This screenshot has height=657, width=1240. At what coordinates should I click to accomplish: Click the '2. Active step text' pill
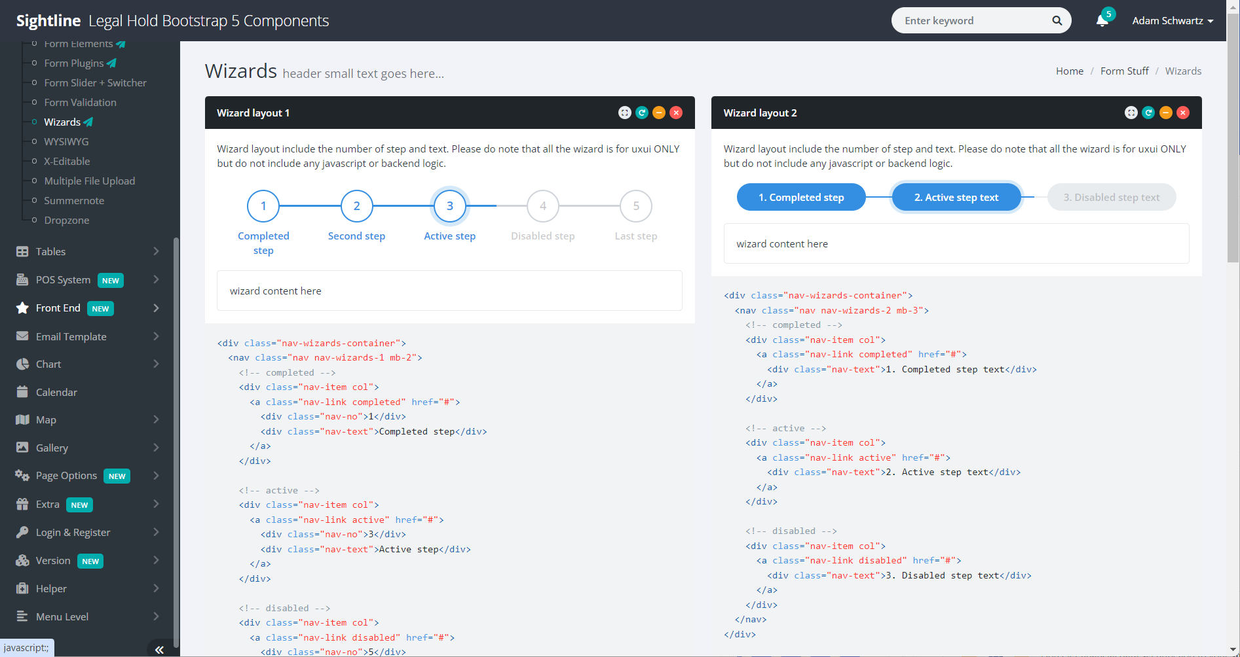[x=956, y=197]
